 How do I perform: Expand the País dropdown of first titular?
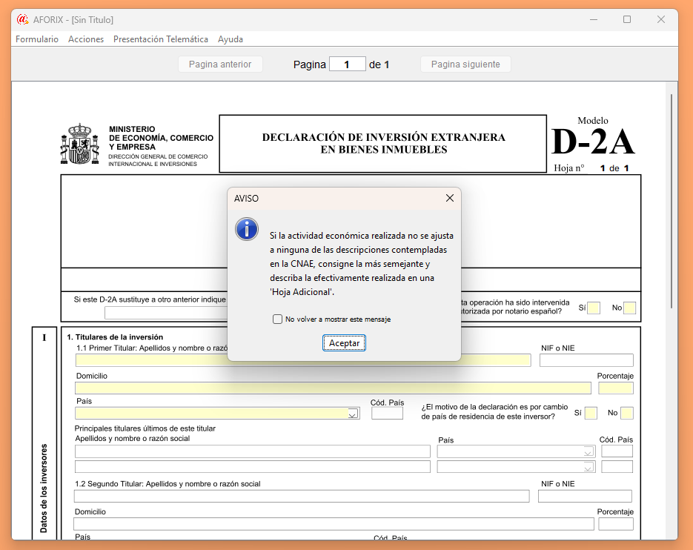pos(353,414)
